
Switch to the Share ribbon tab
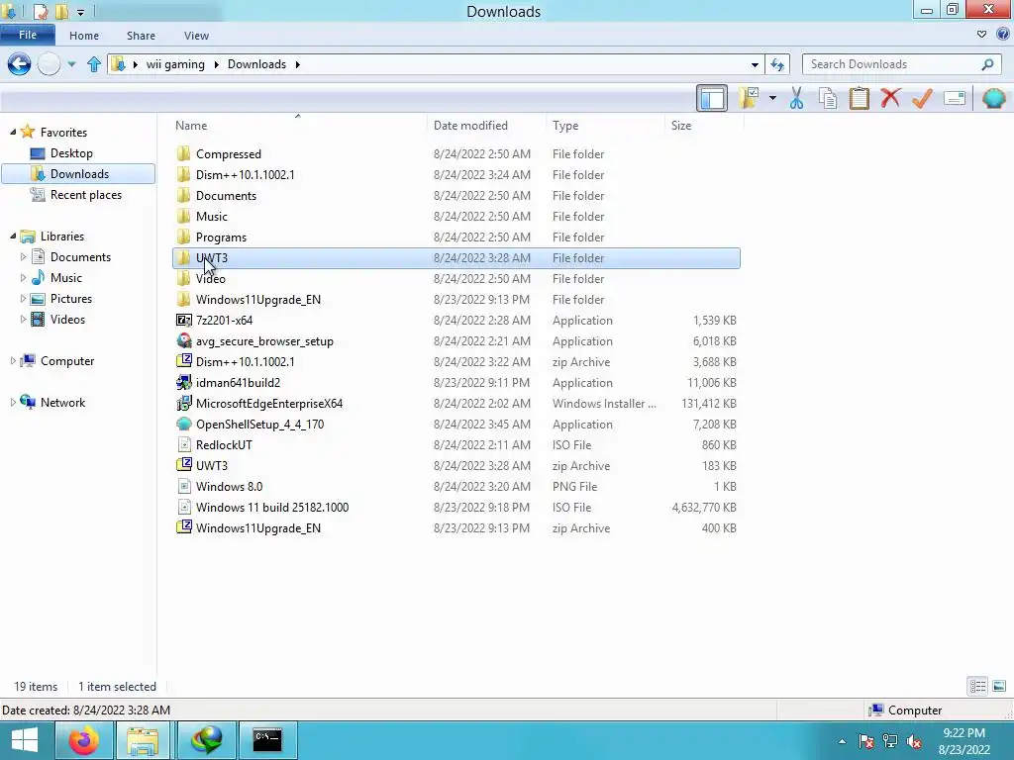pyautogui.click(x=141, y=36)
